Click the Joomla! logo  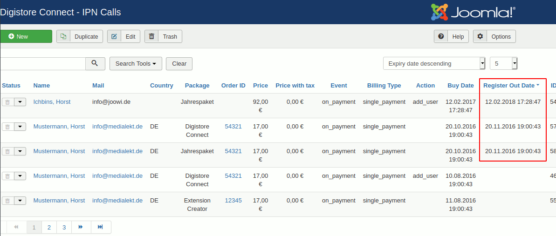[474, 12]
